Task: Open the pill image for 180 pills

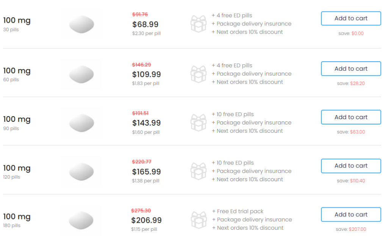Action: tap(81, 220)
